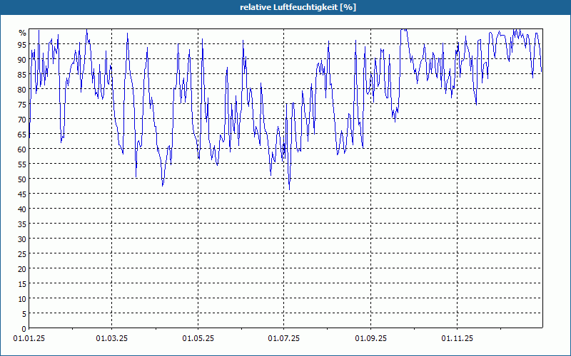Click the 60 value on the y-axis
The image size is (571, 356).
[22, 150]
